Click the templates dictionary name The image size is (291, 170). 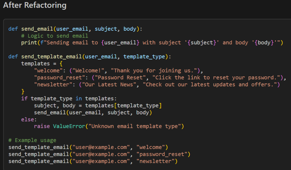point(35,63)
